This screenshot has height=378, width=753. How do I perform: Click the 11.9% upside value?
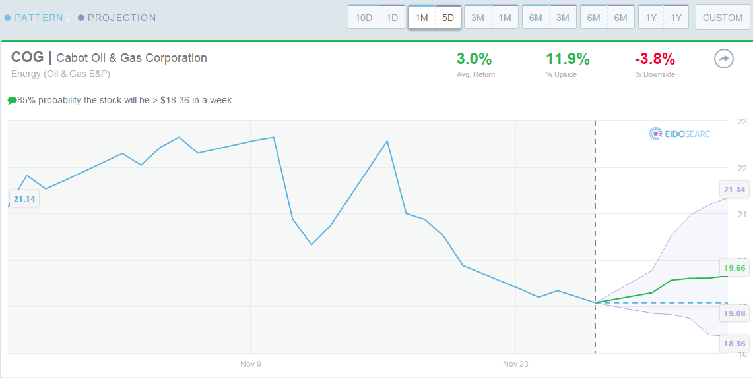pyautogui.click(x=568, y=59)
